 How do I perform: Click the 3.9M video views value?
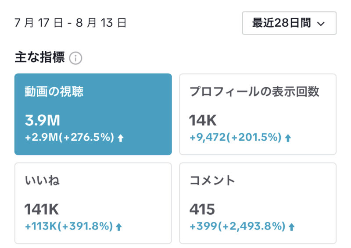(x=42, y=120)
